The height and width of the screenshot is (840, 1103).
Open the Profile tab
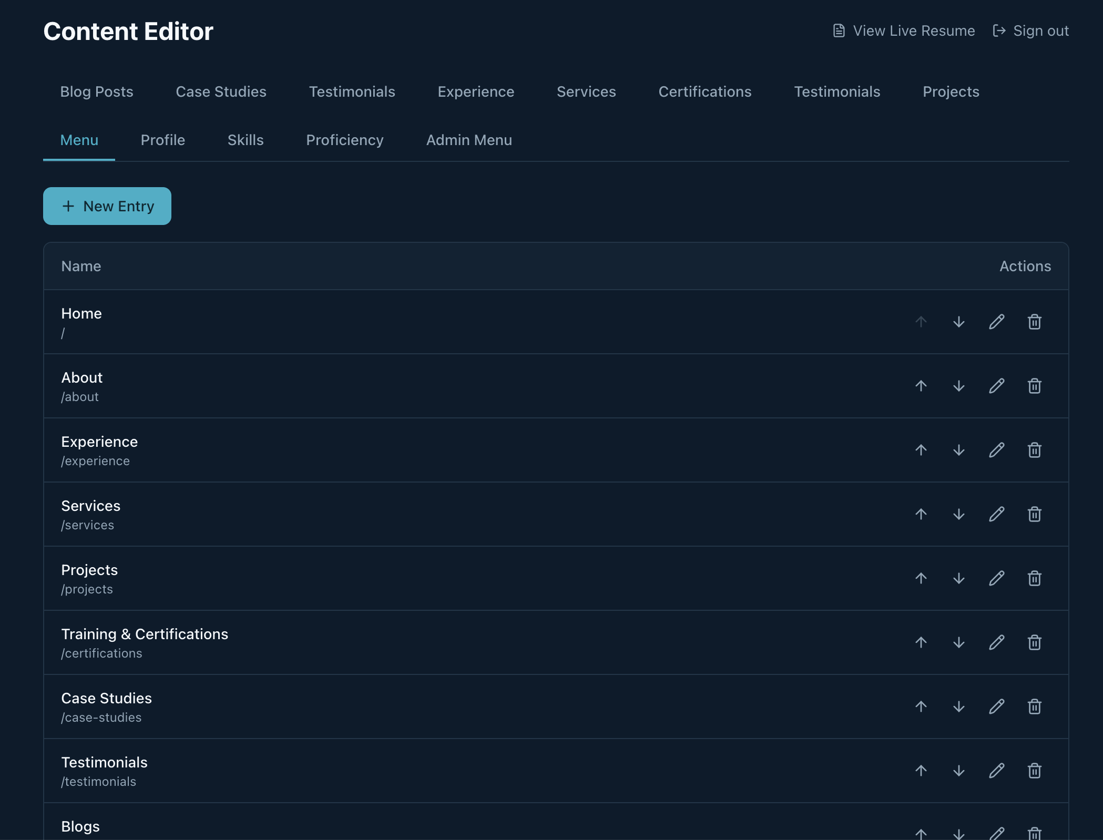point(163,140)
